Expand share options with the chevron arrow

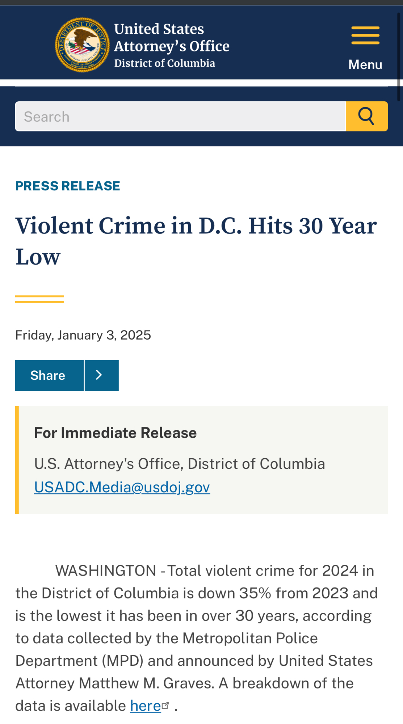click(101, 375)
